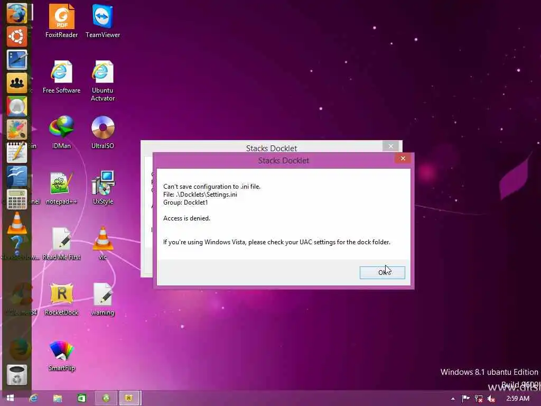Select the Read Me First file
Image resolution: width=541 pixels, height=406 pixels.
click(61, 244)
